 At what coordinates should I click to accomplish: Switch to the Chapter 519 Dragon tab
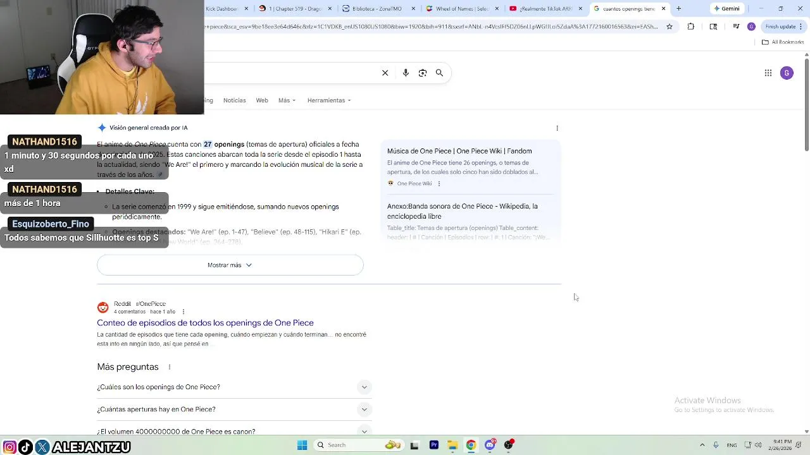pyautogui.click(x=294, y=9)
